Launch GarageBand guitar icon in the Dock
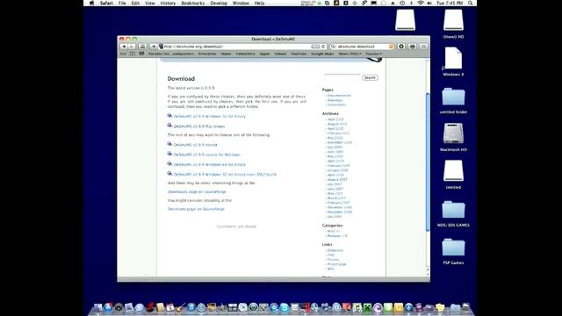This screenshot has height=316, width=562. tap(180, 307)
